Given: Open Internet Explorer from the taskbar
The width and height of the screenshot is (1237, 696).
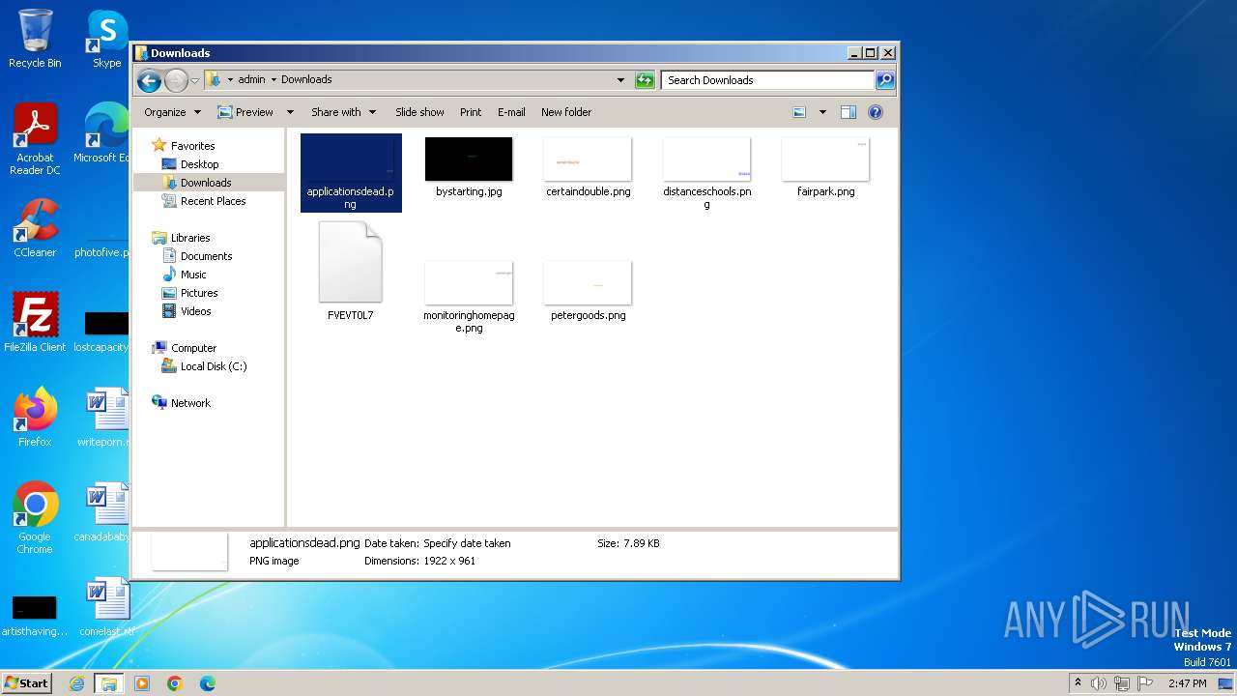Looking at the screenshot, I should 76,683.
